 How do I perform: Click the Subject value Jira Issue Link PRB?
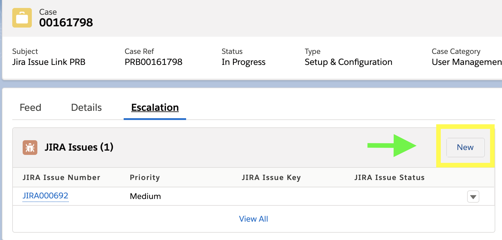coord(49,62)
